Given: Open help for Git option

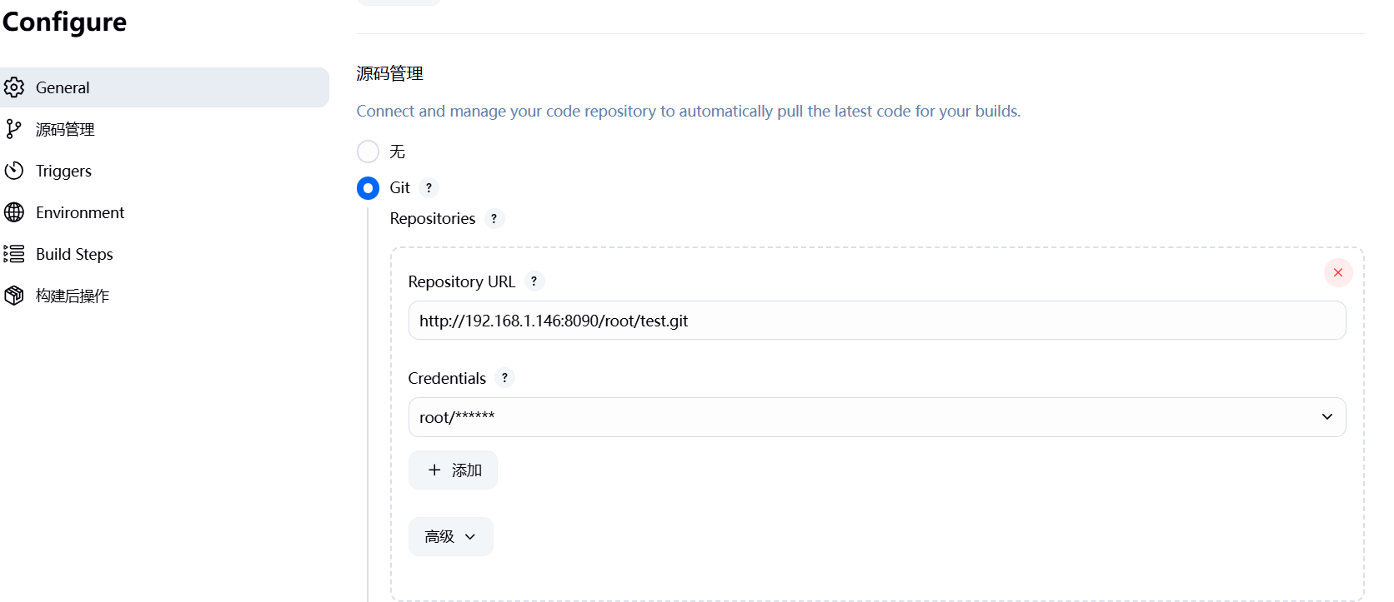Looking at the screenshot, I should tap(429, 187).
